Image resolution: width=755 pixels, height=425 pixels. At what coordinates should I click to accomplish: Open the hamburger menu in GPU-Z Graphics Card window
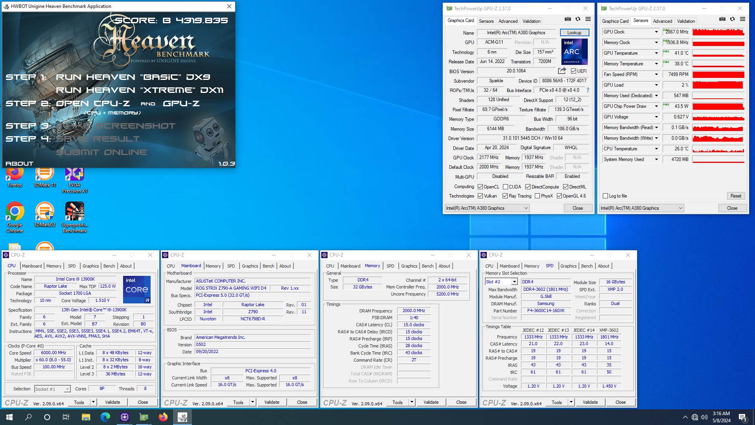tap(588, 19)
